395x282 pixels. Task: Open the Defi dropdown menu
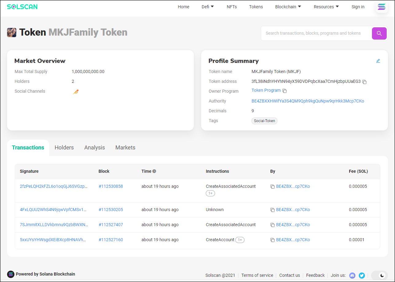(x=208, y=6)
